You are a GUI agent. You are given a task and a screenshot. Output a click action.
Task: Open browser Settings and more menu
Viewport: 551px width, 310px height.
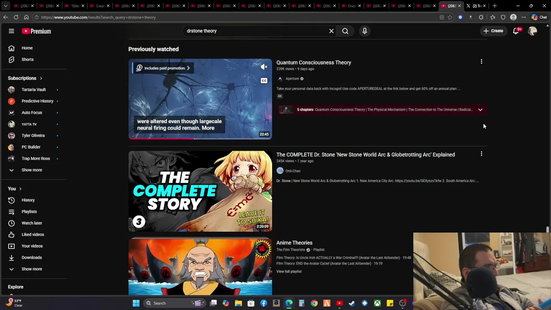click(523, 17)
